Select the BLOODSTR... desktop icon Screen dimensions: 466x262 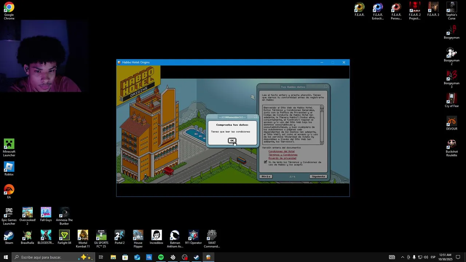click(x=46, y=237)
